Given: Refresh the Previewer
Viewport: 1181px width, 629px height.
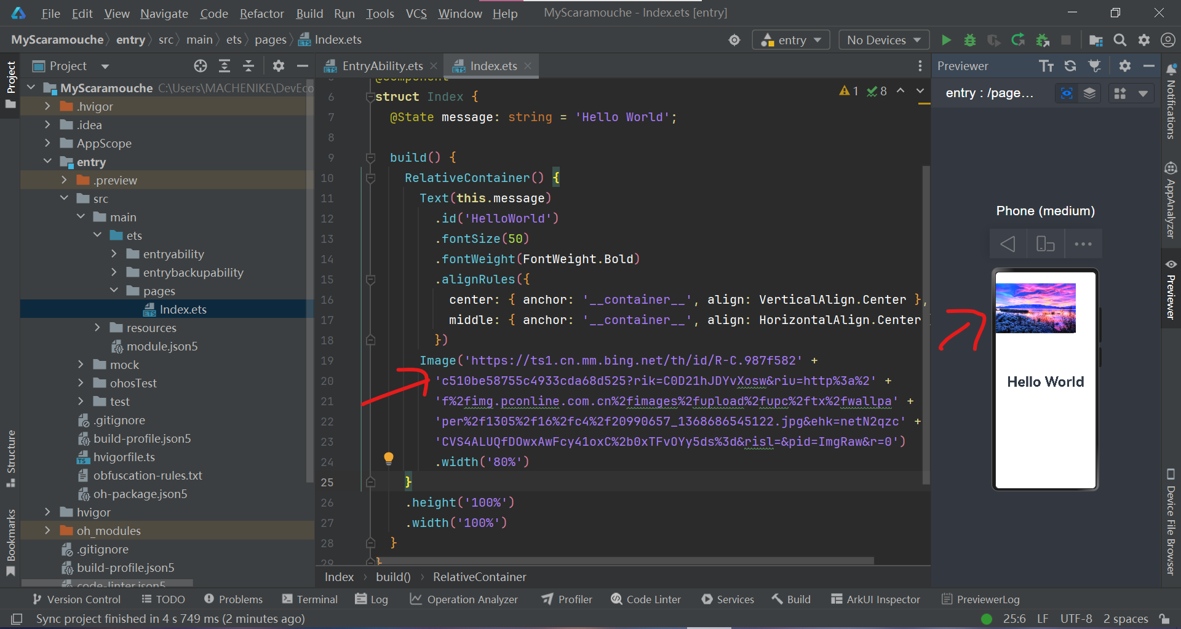Looking at the screenshot, I should [1070, 66].
